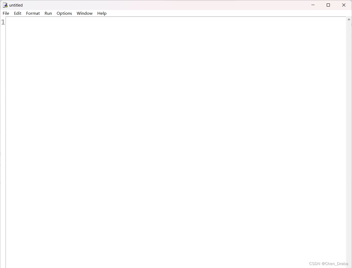The width and height of the screenshot is (352, 268).
Task: Open the Help menu
Action: [x=102, y=13]
